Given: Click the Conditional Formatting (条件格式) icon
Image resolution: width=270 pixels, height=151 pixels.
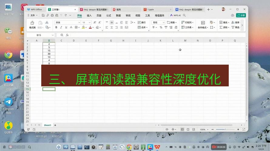Looking at the screenshot, I should pos(203,23).
